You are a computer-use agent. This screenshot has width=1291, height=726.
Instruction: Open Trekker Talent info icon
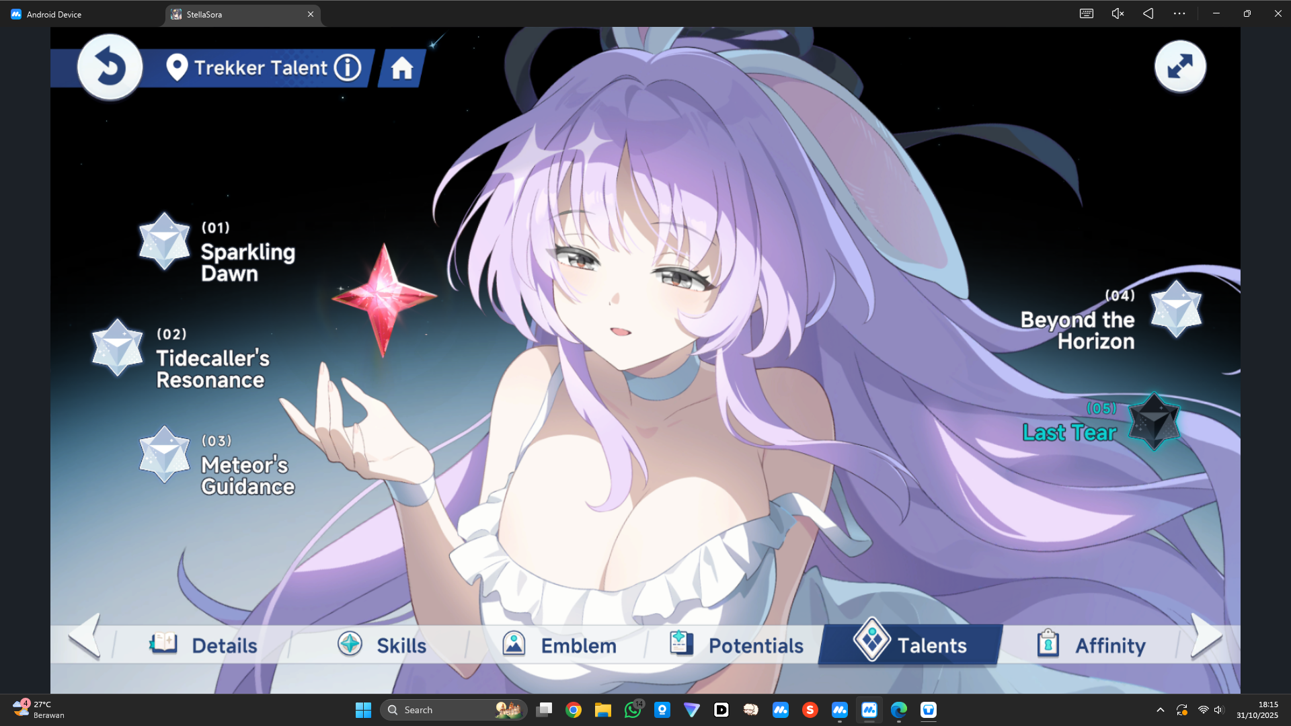(348, 68)
